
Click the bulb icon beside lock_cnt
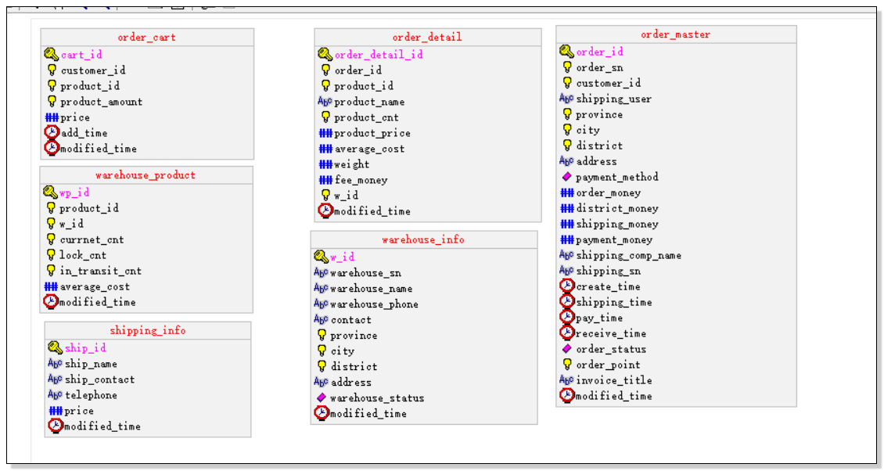[51, 254]
